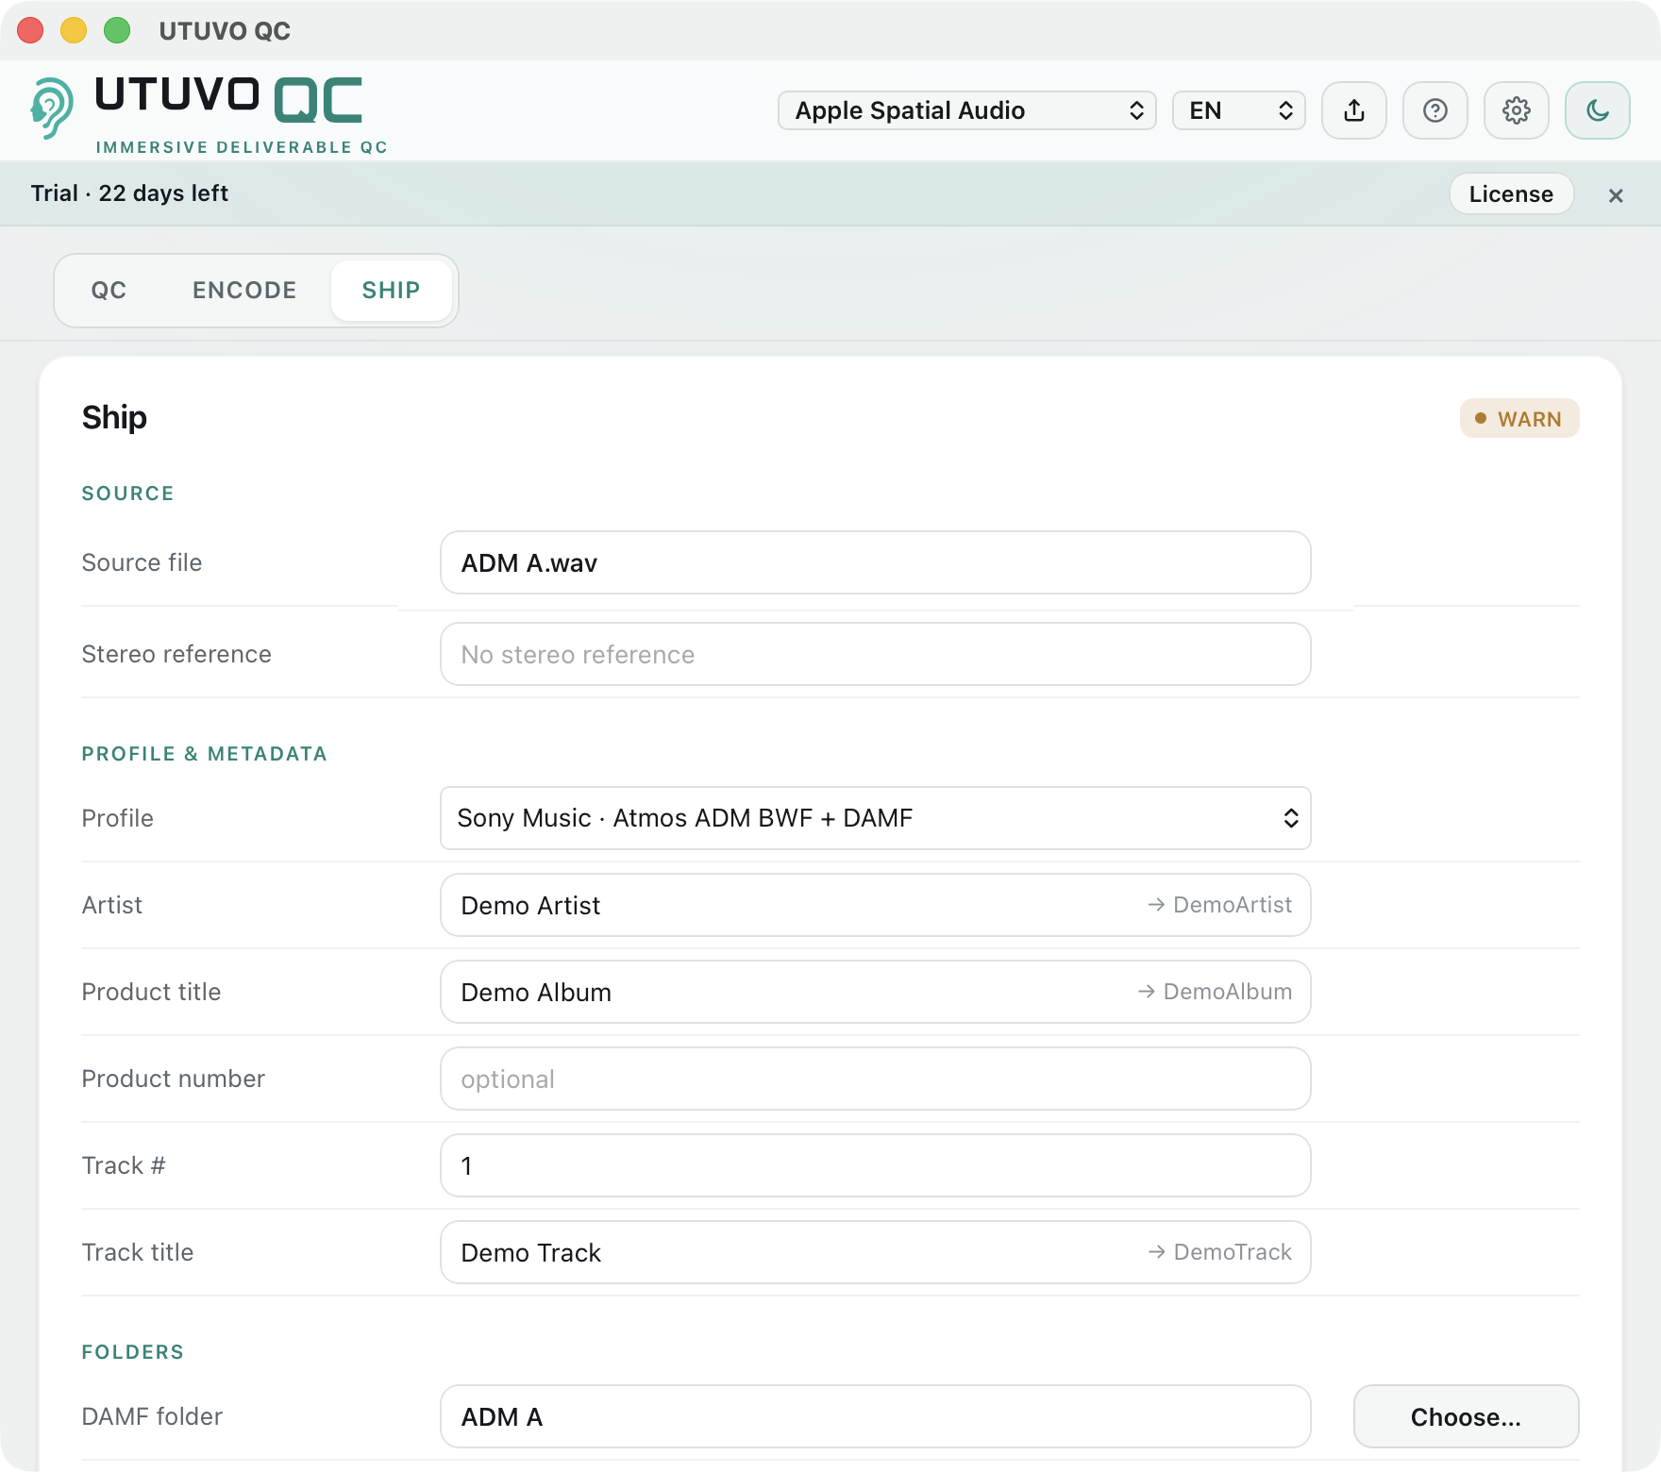Toggle dark mode with moon icon

pos(1598,110)
